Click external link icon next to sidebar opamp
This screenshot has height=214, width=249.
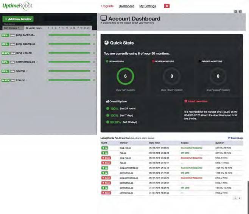pyautogui.click(x=26, y=71)
